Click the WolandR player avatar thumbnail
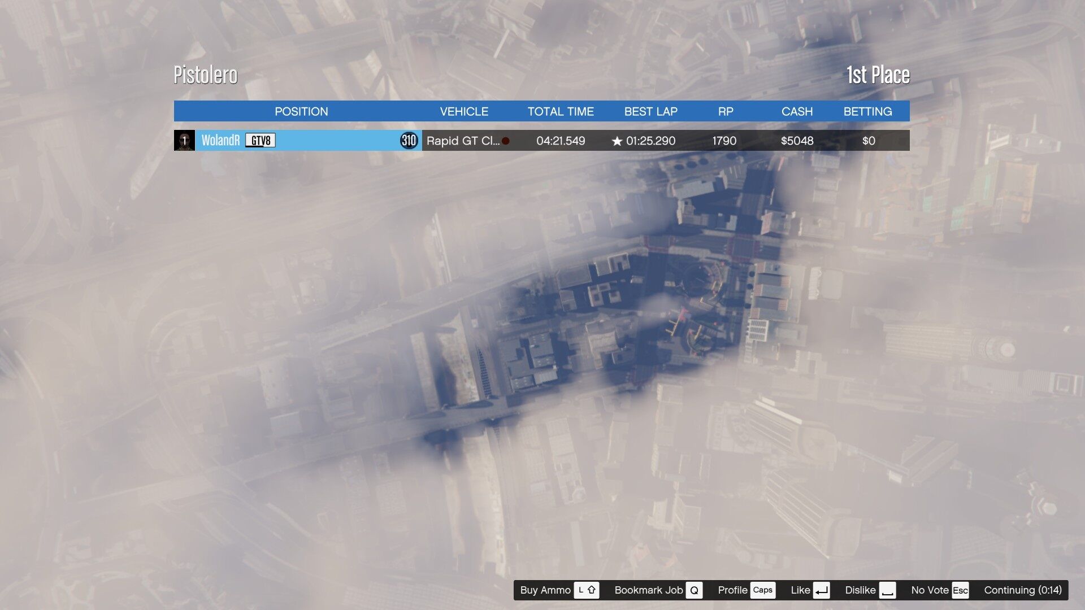Viewport: 1085px width, 610px height. pos(184,141)
